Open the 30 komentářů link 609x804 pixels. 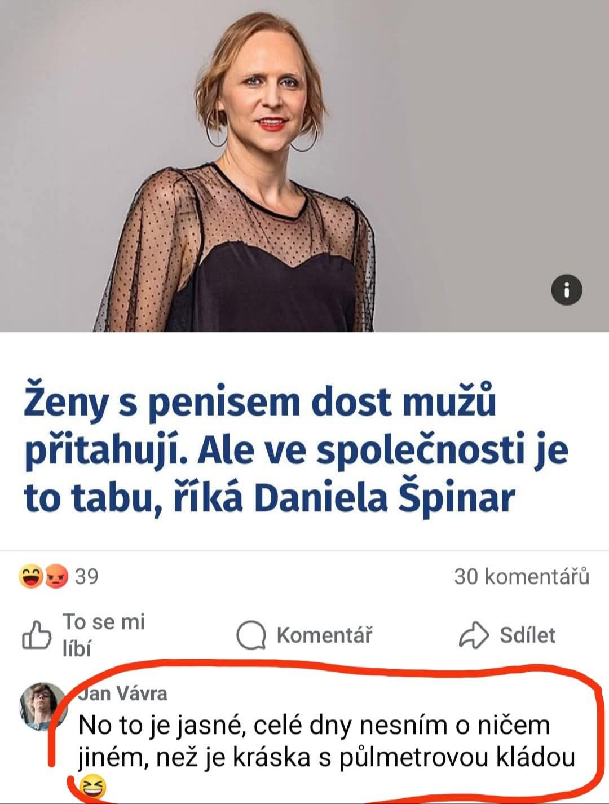coord(522,577)
